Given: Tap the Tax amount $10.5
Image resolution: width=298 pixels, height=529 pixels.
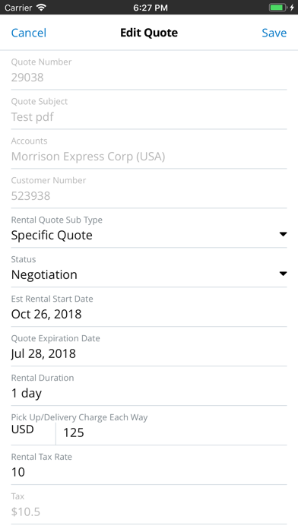Looking at the screenshot, I should pos(26,512).
